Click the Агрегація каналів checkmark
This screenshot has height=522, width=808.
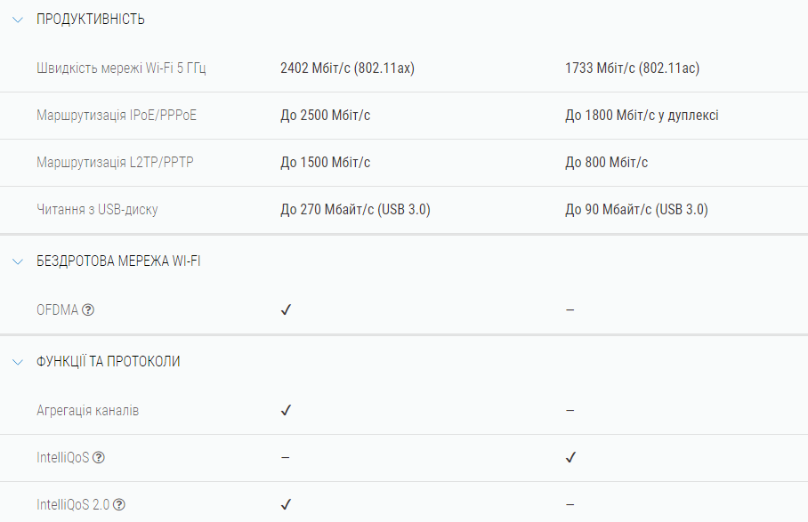pyautogui.click(x=286, y=411)
